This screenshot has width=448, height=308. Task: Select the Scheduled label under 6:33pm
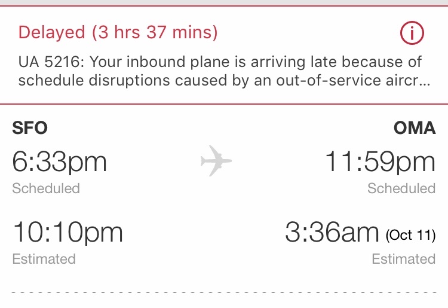(46, 188)
